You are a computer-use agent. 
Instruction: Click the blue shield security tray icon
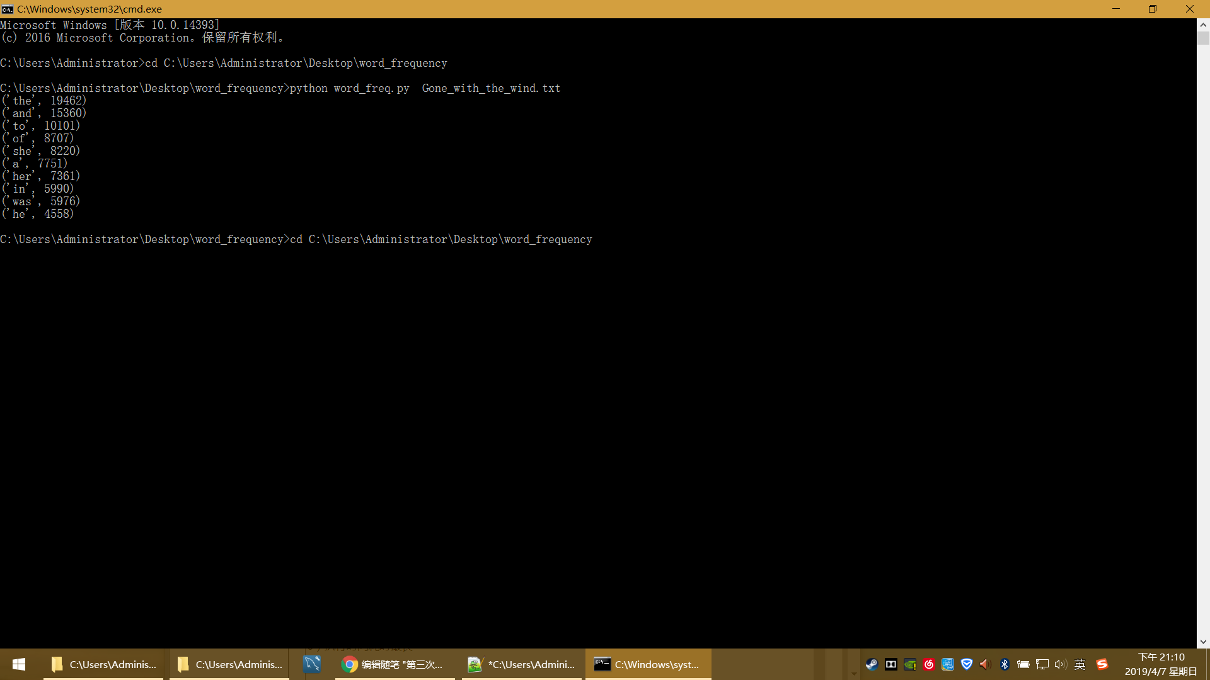(x=966, y=664)
